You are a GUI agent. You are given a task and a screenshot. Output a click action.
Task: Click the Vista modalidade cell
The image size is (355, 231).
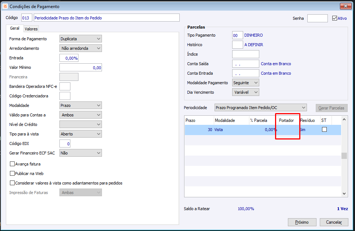231,130
